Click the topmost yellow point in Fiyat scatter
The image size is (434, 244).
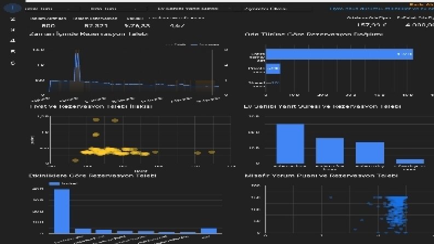point(96,120)
